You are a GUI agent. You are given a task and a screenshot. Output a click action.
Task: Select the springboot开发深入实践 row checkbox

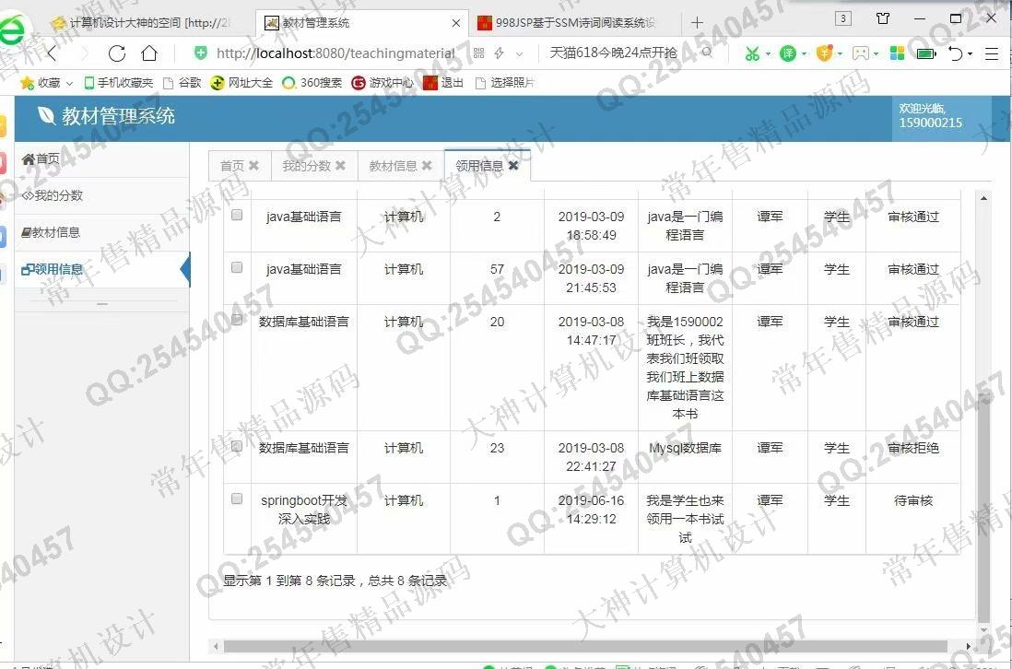[237, 499]
